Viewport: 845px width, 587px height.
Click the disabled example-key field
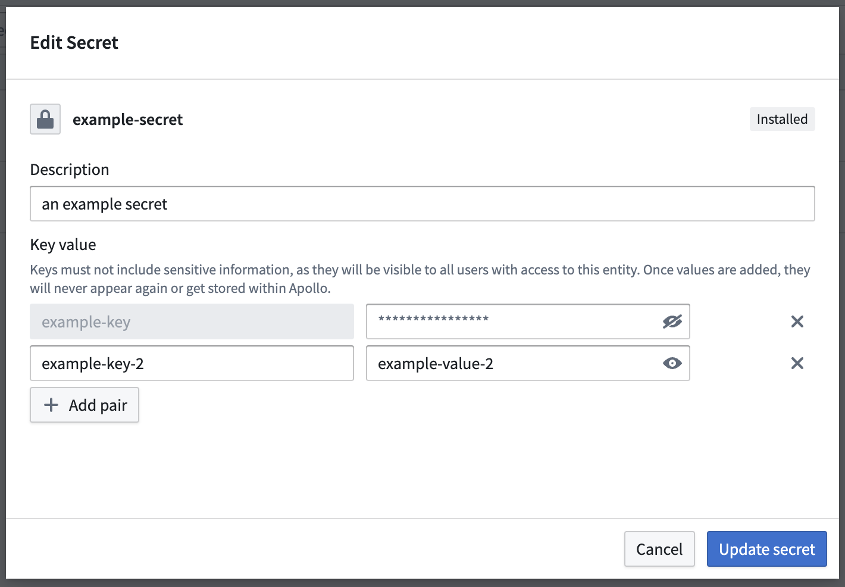[192, 321]
